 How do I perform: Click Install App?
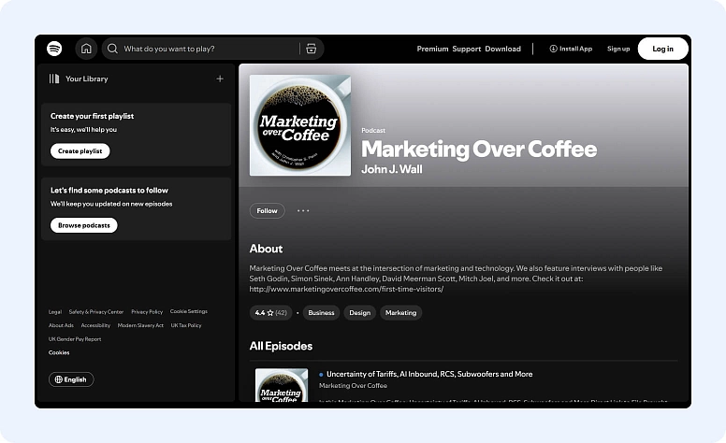571,49
